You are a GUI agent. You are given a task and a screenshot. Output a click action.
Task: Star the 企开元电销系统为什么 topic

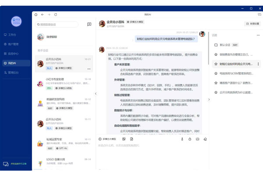(x=216, y=92)
